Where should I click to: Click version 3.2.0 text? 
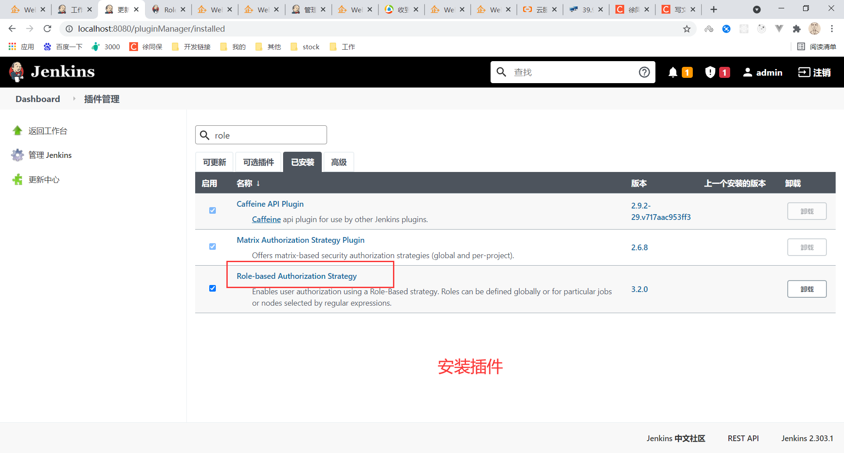640,289
